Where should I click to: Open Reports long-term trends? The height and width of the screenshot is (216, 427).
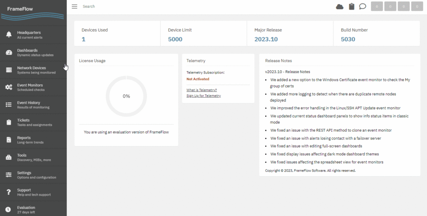(33, 140)
